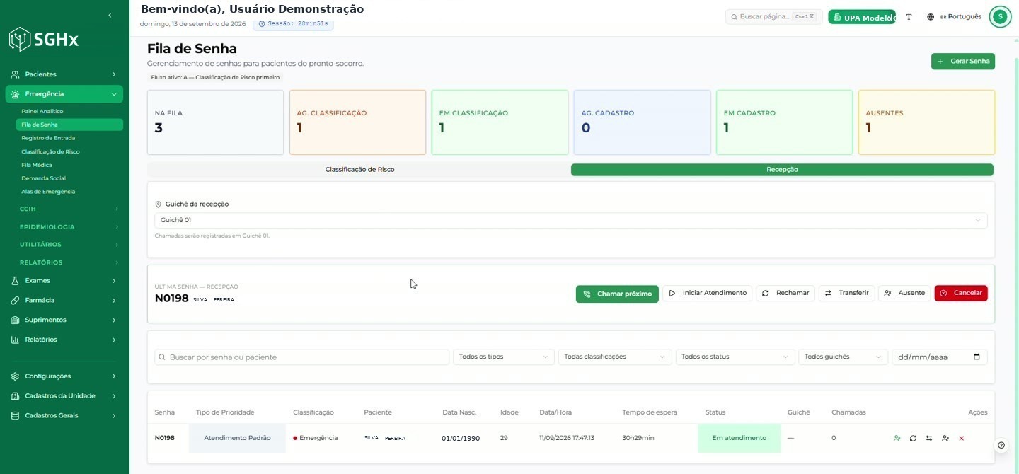This screenshot has width=1019, height=474.
Task: Click the help question mark icon
Action: coord(1001,446)
